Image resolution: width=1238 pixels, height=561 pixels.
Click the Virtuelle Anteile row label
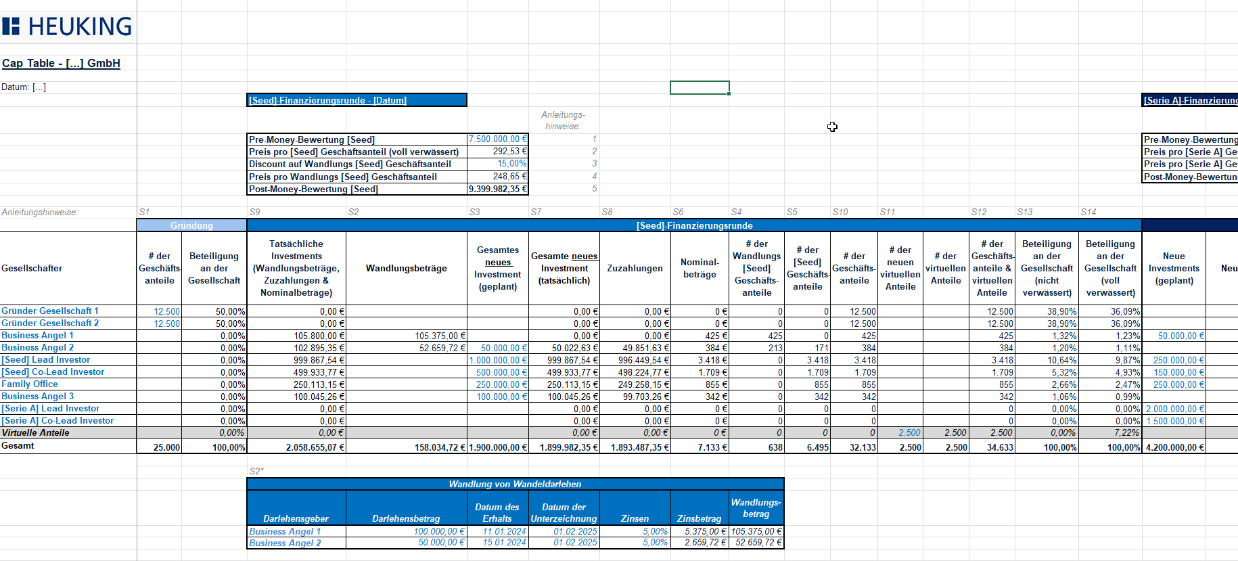click(x=35, y=433)
